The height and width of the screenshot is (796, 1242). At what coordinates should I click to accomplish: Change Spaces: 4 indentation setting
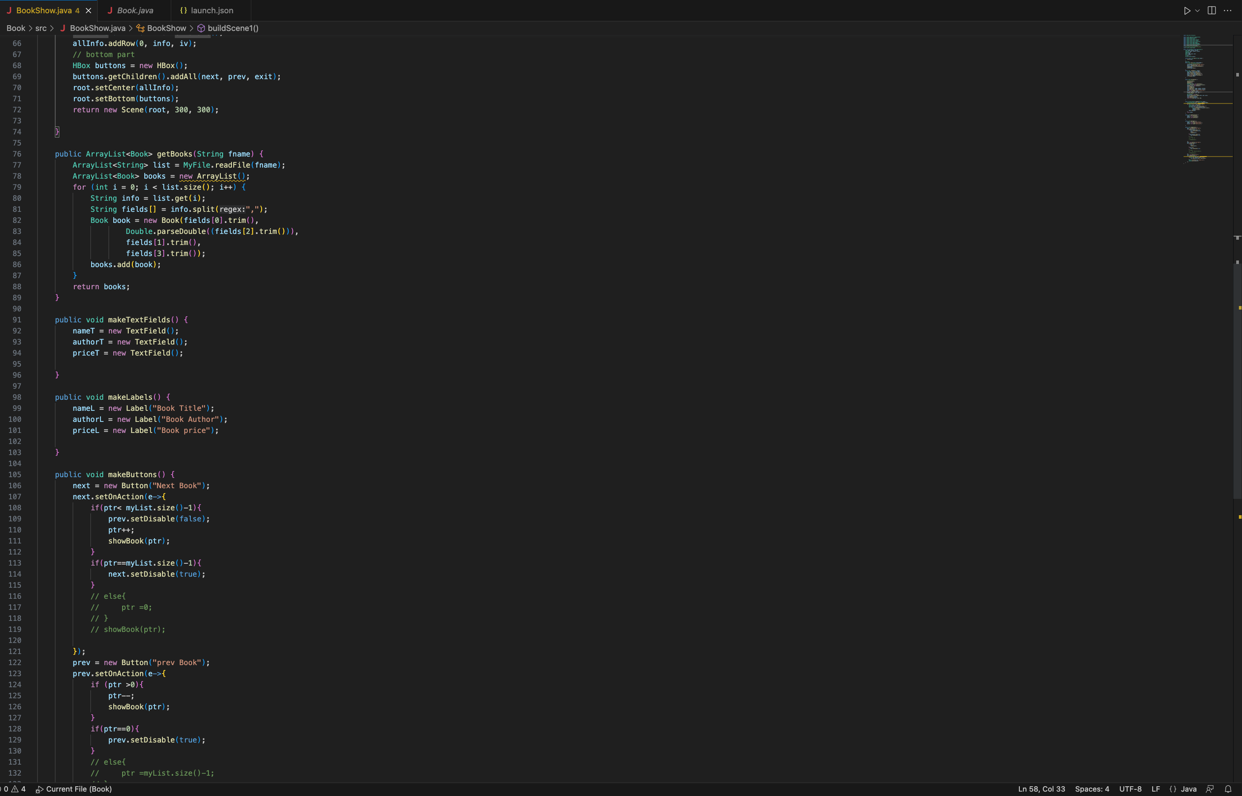(x=1092, y=789)
